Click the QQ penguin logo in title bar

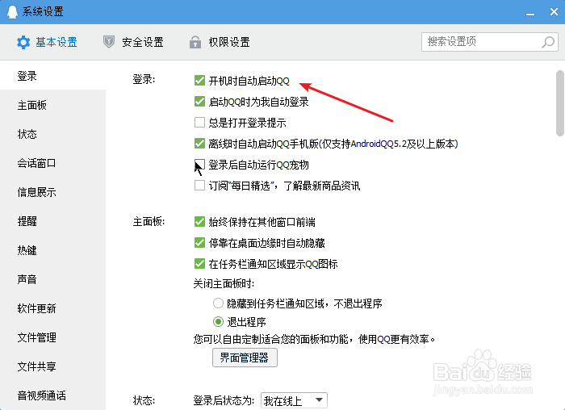[13, 11]
